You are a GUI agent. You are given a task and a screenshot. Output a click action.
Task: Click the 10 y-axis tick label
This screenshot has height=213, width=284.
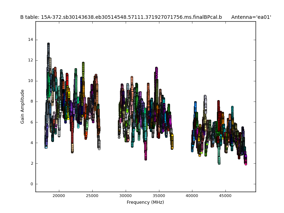(x=31, y=81)
